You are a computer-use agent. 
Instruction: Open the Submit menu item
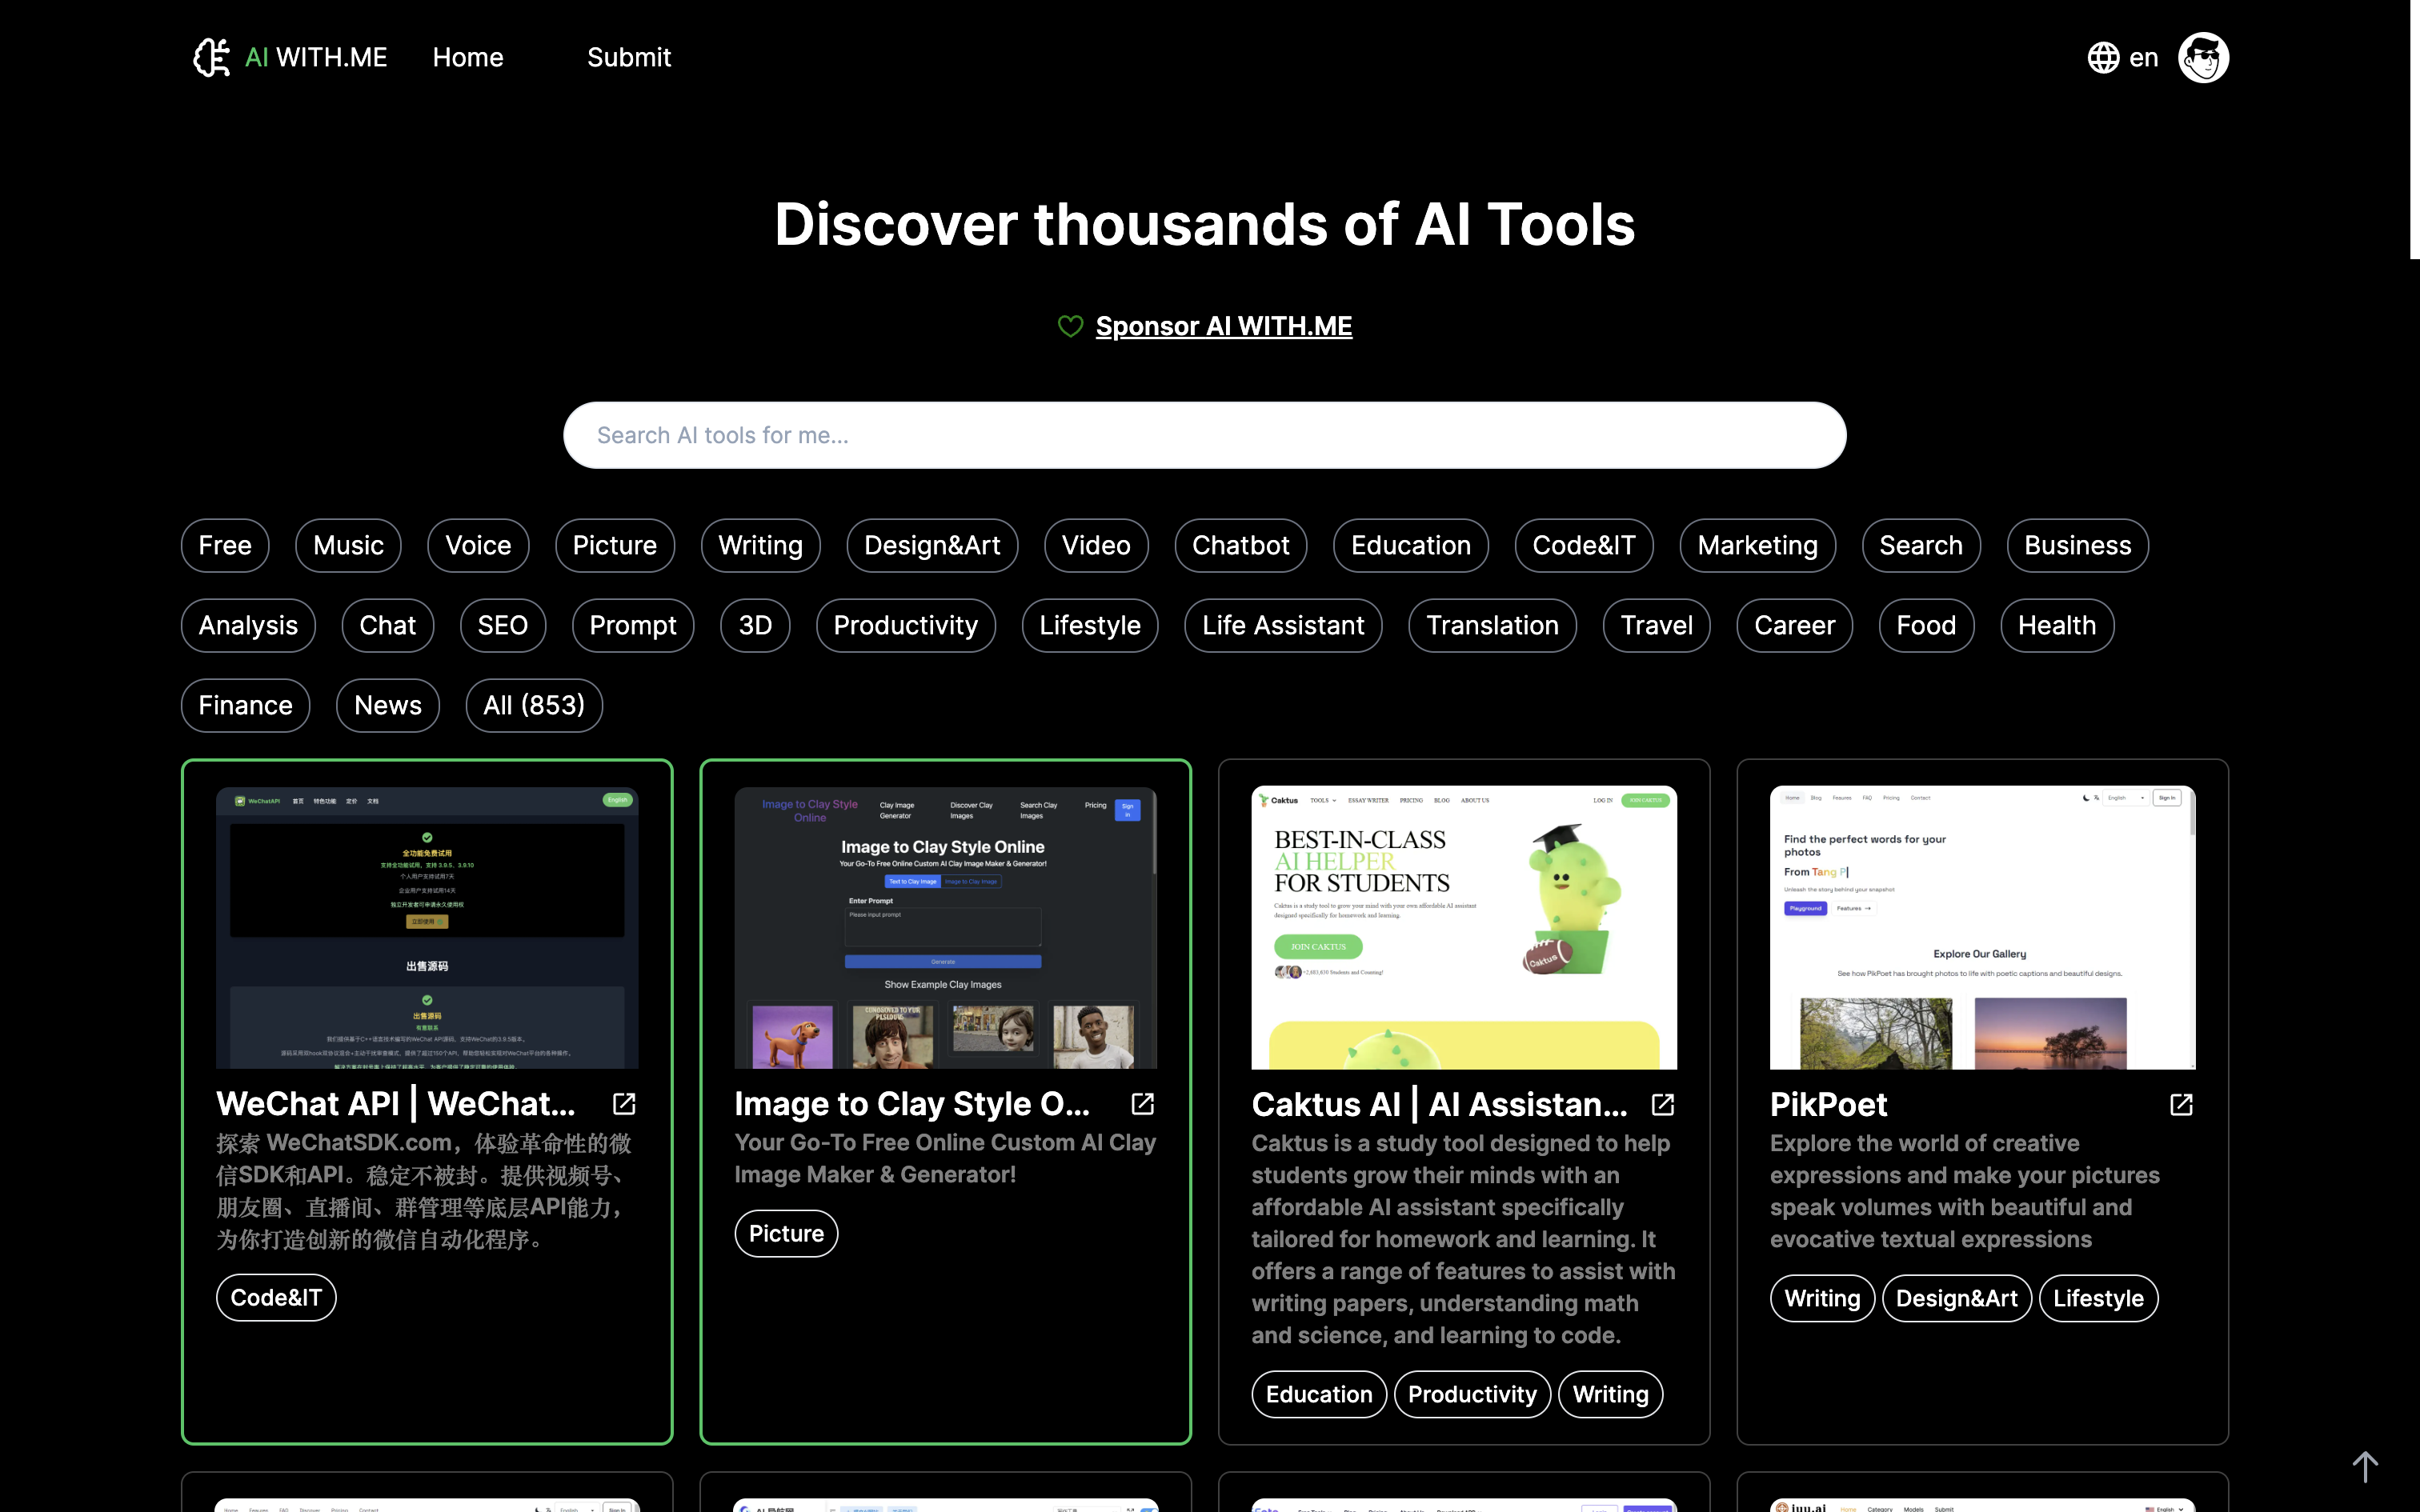coord(629,57)
